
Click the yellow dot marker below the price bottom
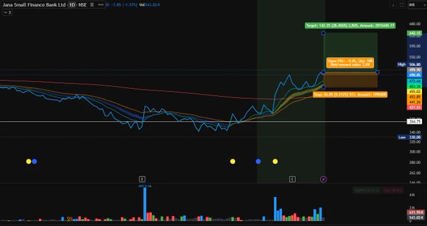pyautogui.click(x=232, y=161)
